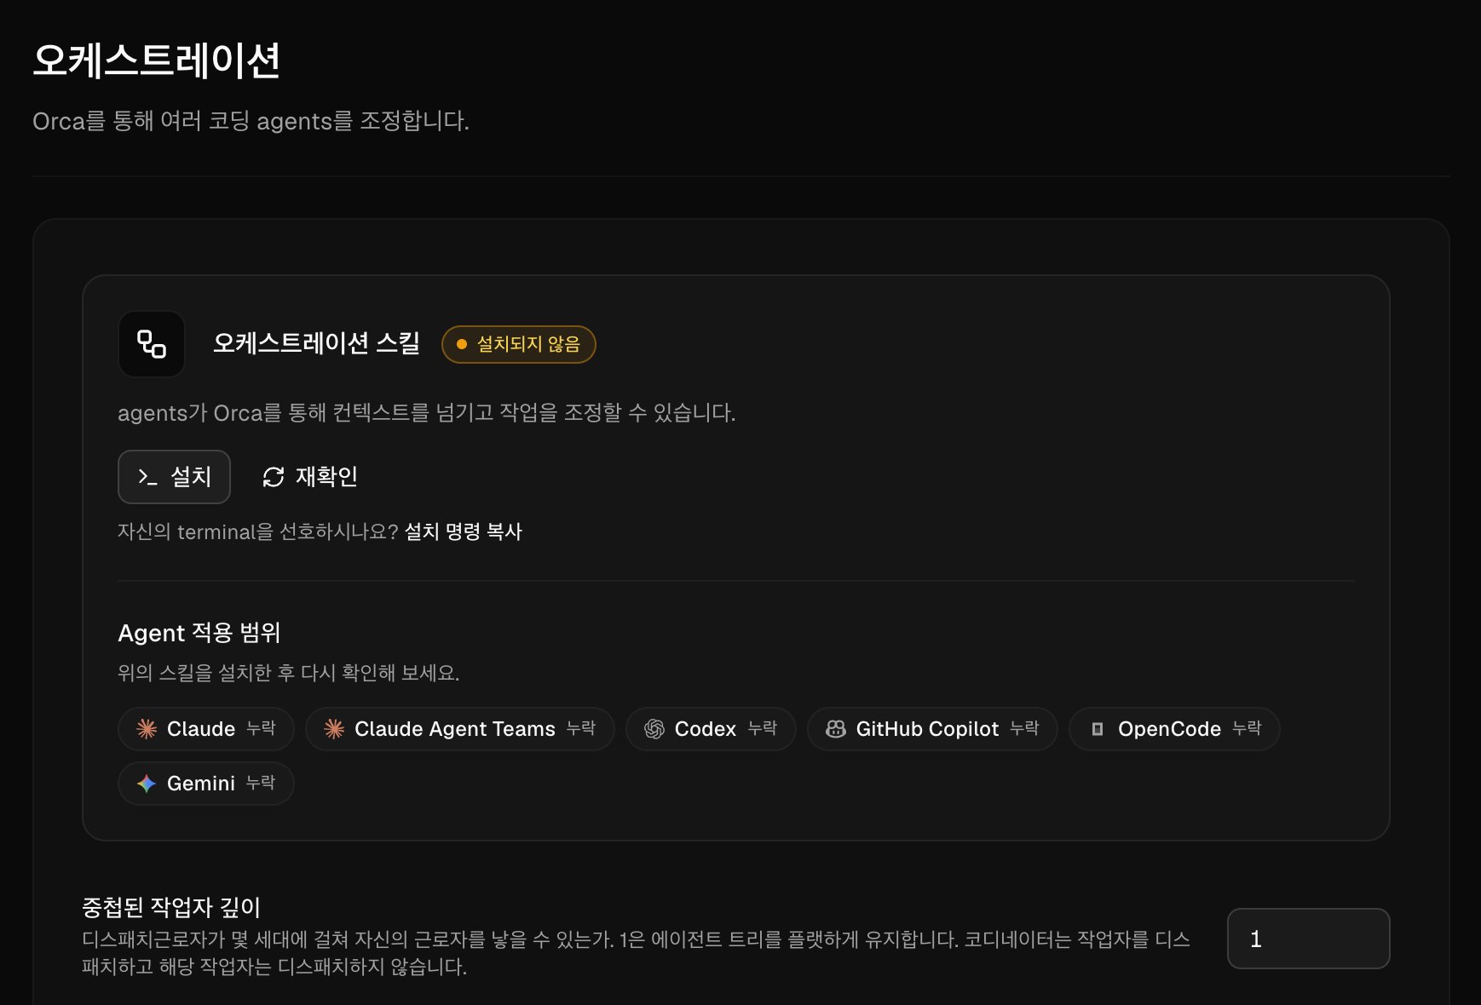Click the Claude starburst icon
The width and height of the screenshot is (1481, 1005).
(147, 729)
